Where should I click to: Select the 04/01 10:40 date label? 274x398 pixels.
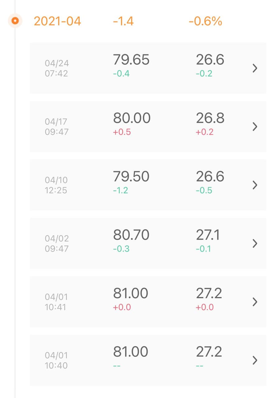(x=56, y=360)
